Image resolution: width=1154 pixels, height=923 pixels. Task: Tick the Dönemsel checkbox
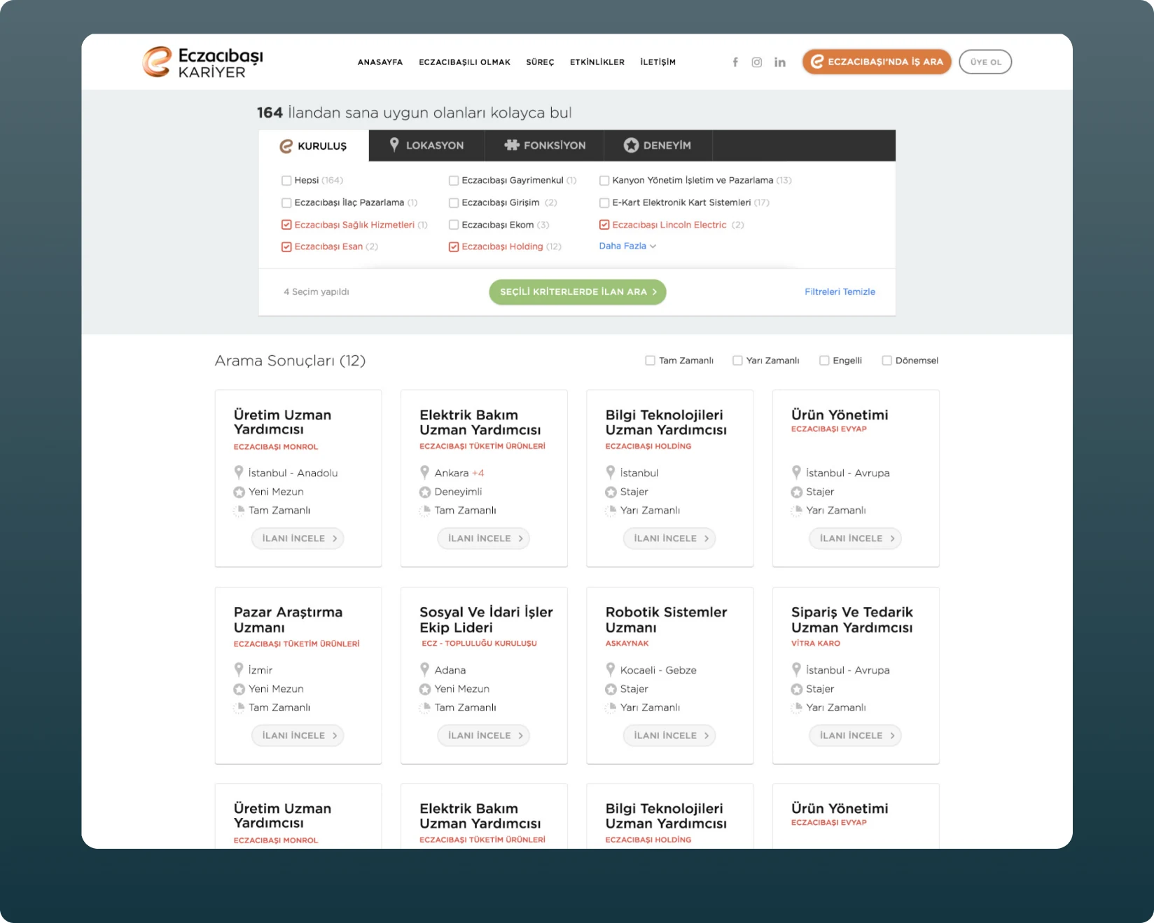[887, 361]
